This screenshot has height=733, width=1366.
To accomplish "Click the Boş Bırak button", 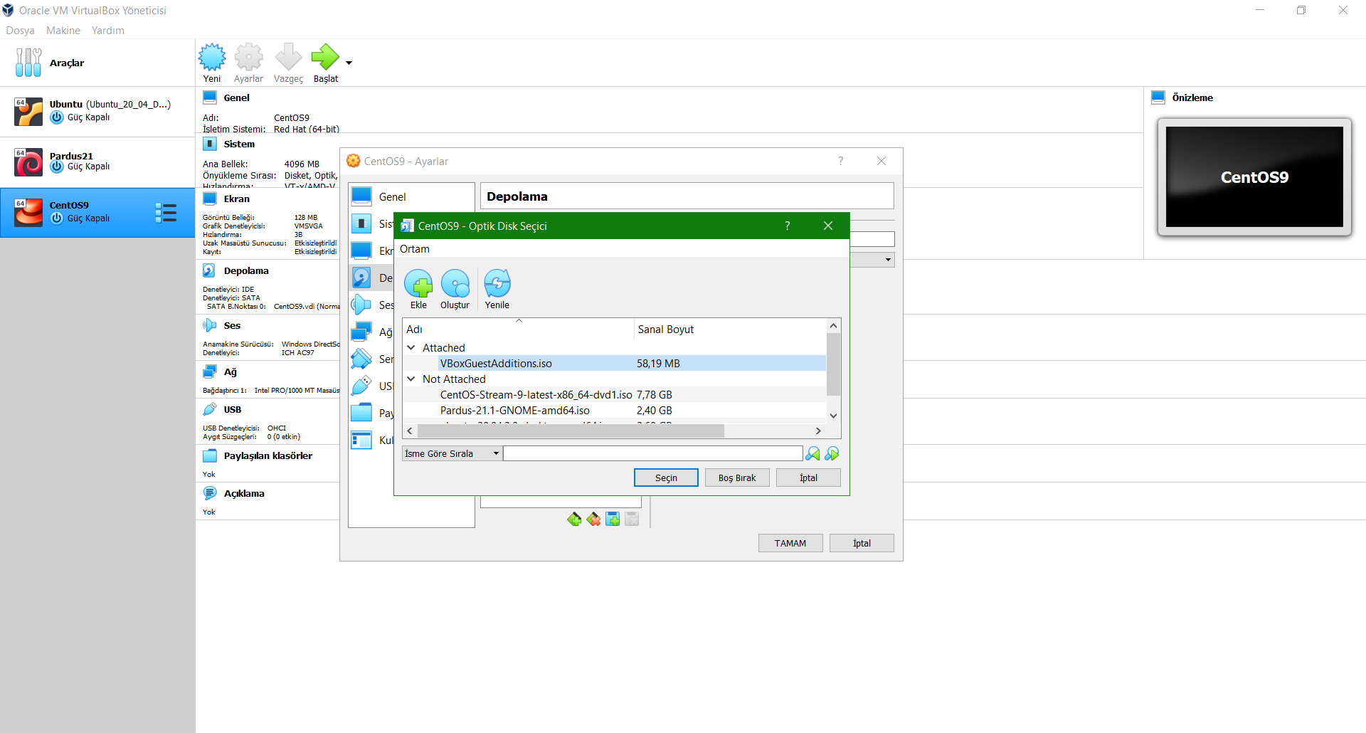I will tap(737, 478).
